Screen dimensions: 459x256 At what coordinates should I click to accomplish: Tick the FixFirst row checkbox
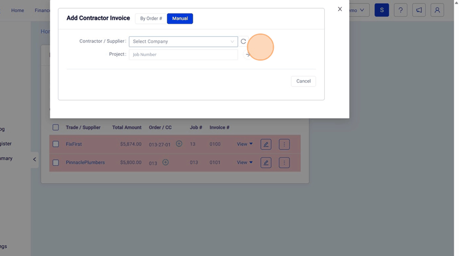pos(56,144)
